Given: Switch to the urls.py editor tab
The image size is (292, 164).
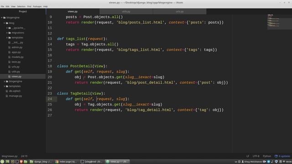Looking at the screenshot, I should tap(179, 11).
